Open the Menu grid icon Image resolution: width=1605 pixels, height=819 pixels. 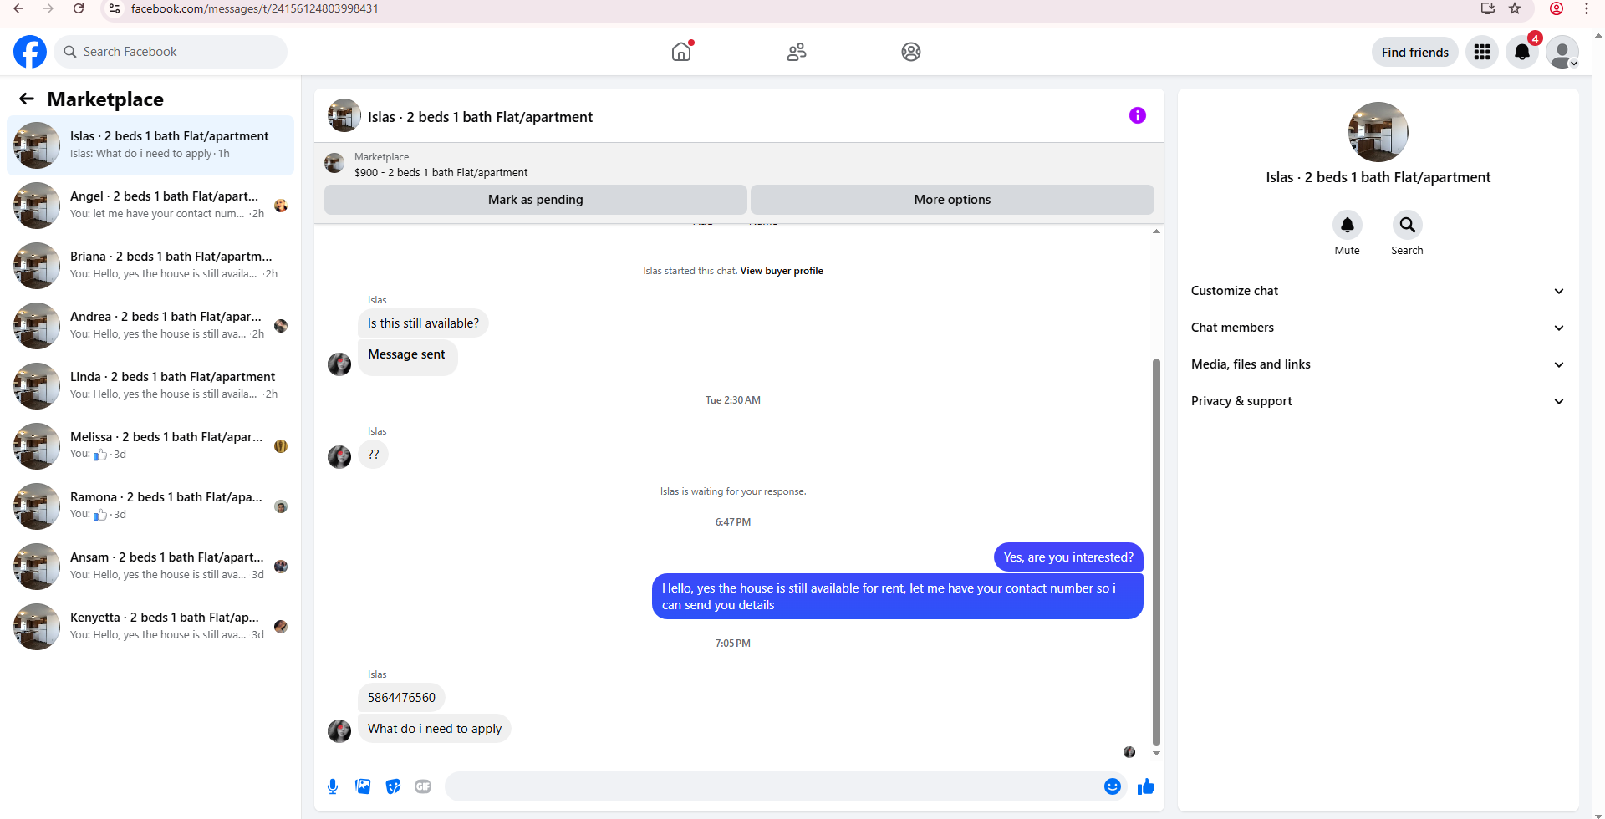click(1482, 52)
